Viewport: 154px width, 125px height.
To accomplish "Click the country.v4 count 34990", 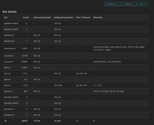I will [25, 62].
